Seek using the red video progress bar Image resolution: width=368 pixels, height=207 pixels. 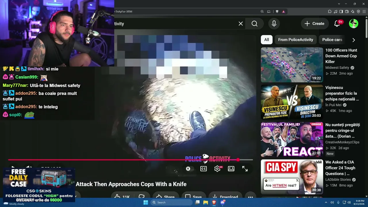coord(131,160)
